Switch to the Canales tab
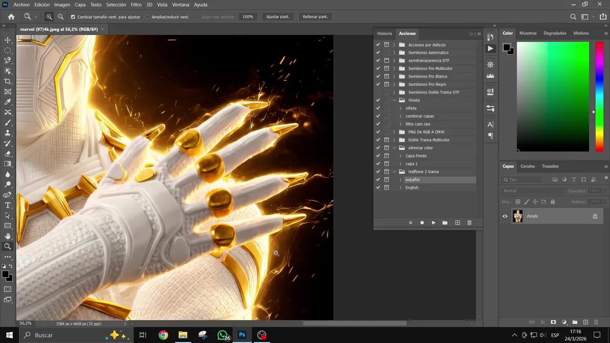This screenshot has height=343, width=610. pyautogui.click(x=528, y=166)
